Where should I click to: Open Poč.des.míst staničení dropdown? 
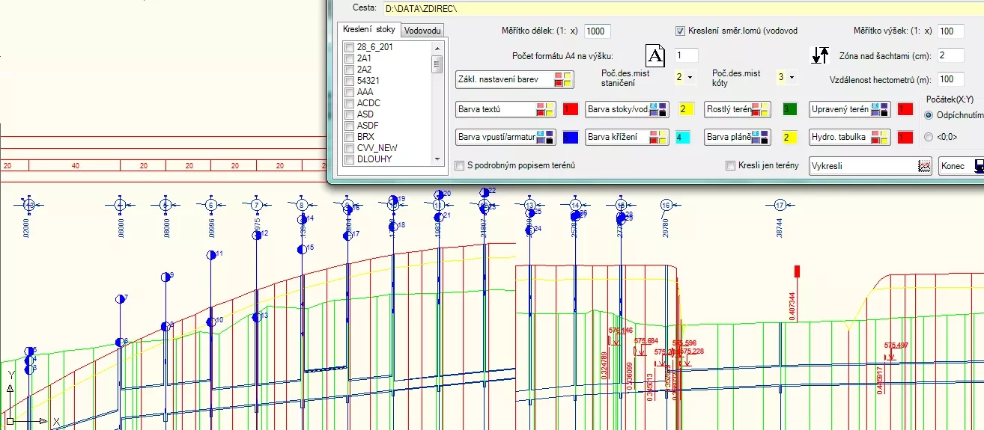[684, 77]
